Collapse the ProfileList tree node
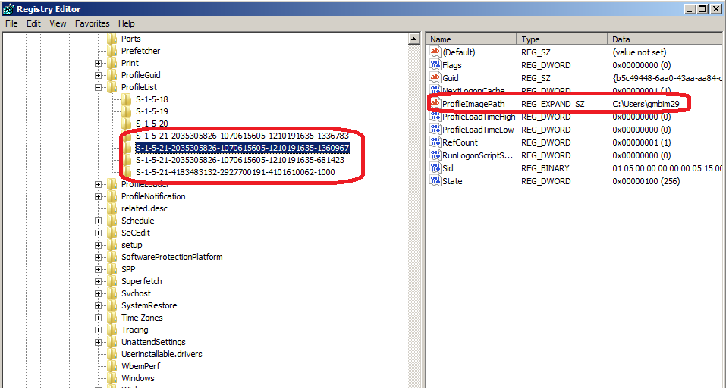The image size is (726, 388). pyautogui.click(x=98, y=87)
